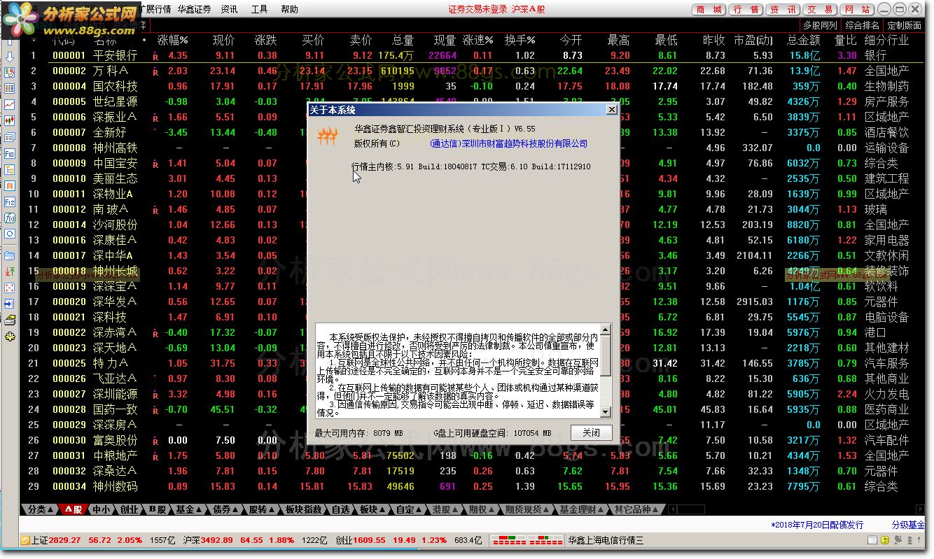Click the yellow status icon beside 上证 index

[25, 540]
